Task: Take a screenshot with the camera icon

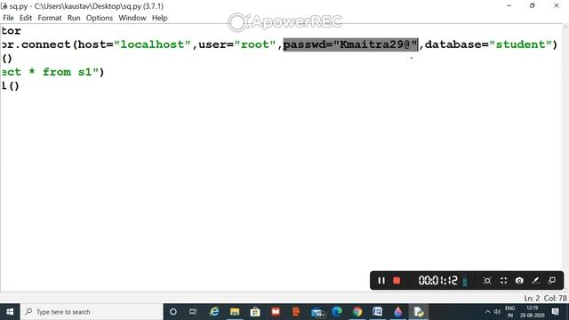Action: [x=519, y=281]
